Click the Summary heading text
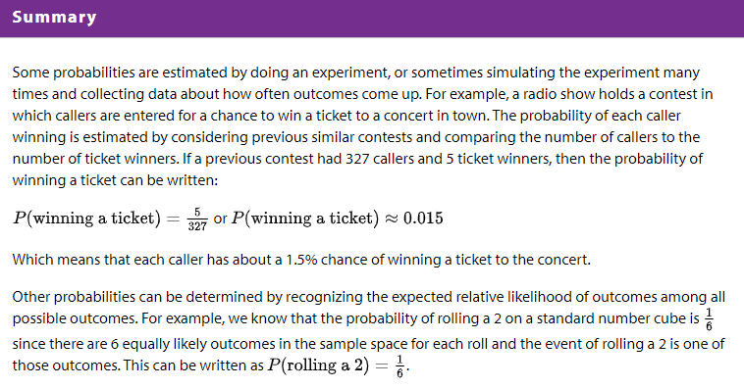The width and height of the screenshot is (744, 389). (x=54, y=17)
